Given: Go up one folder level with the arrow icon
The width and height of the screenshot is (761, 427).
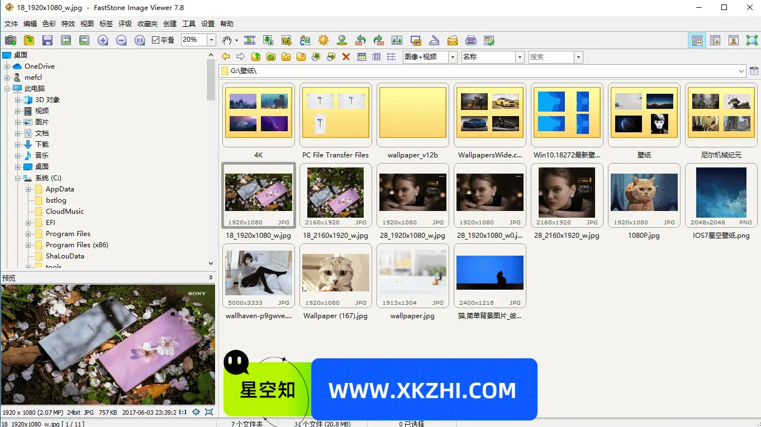Looking at the screenshot, I should (x=256, y=56).
